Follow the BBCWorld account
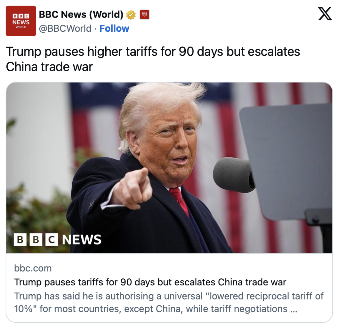This screenshot has height=326, width=338. coord(114,28)
